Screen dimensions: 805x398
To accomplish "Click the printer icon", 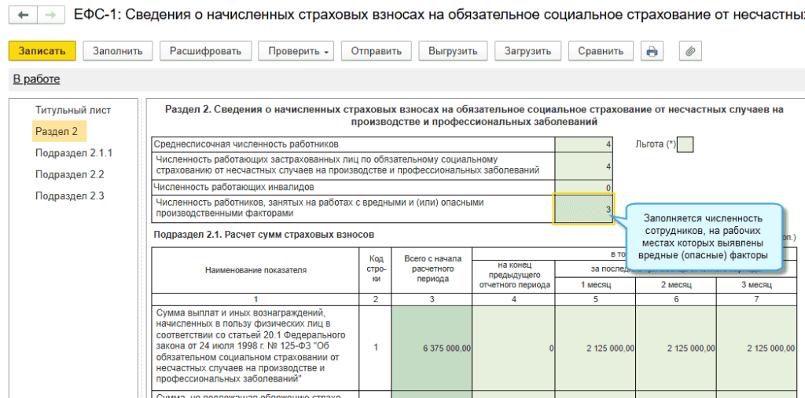I will tap(651, 51).
